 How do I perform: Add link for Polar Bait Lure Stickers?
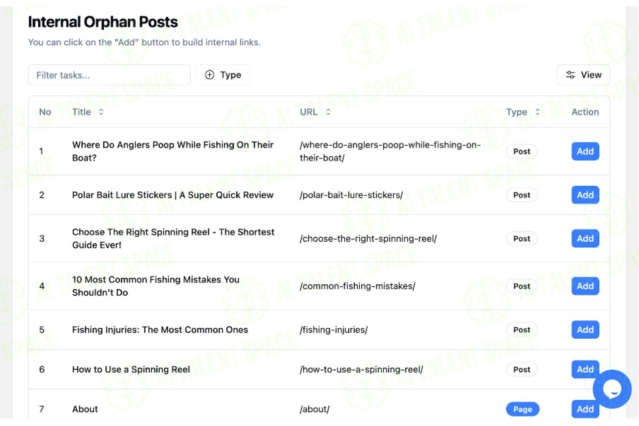click(585, 195)
